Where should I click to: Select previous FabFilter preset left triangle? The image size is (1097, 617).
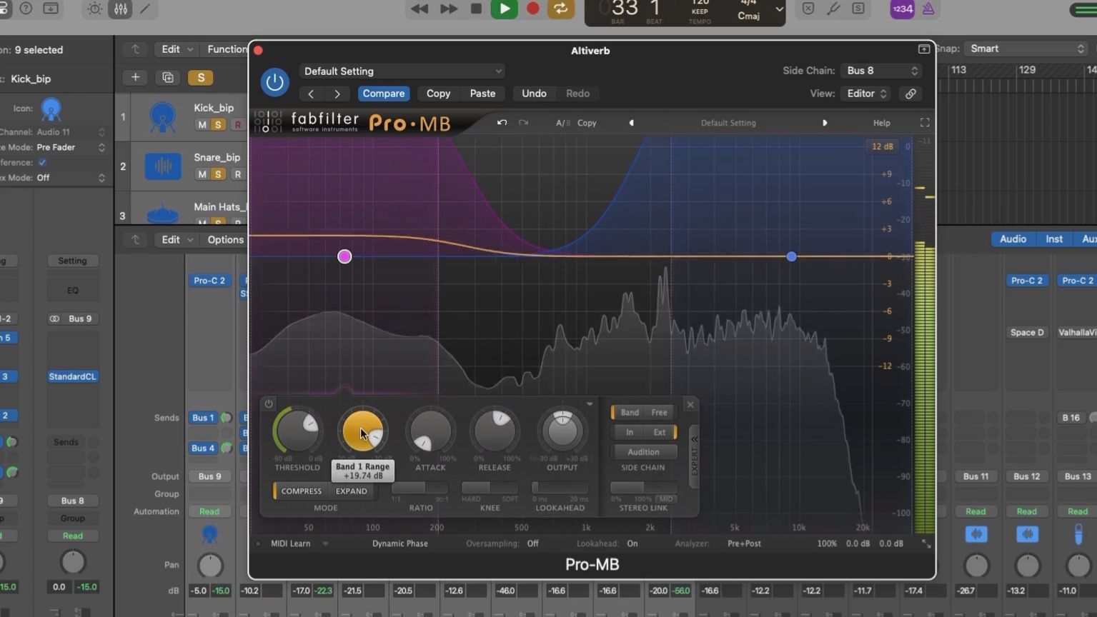[631, 123]
